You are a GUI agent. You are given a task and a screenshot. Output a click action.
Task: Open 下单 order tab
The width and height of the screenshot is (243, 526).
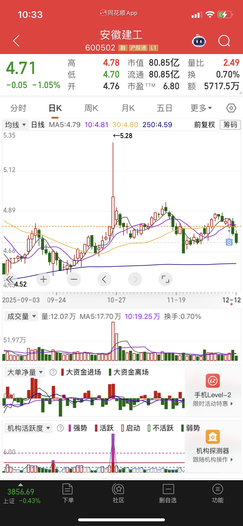tap(68, 494)
